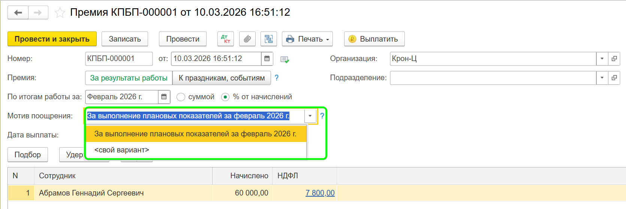Choose За выполнение плановых показателей list option

coord(196,134)
